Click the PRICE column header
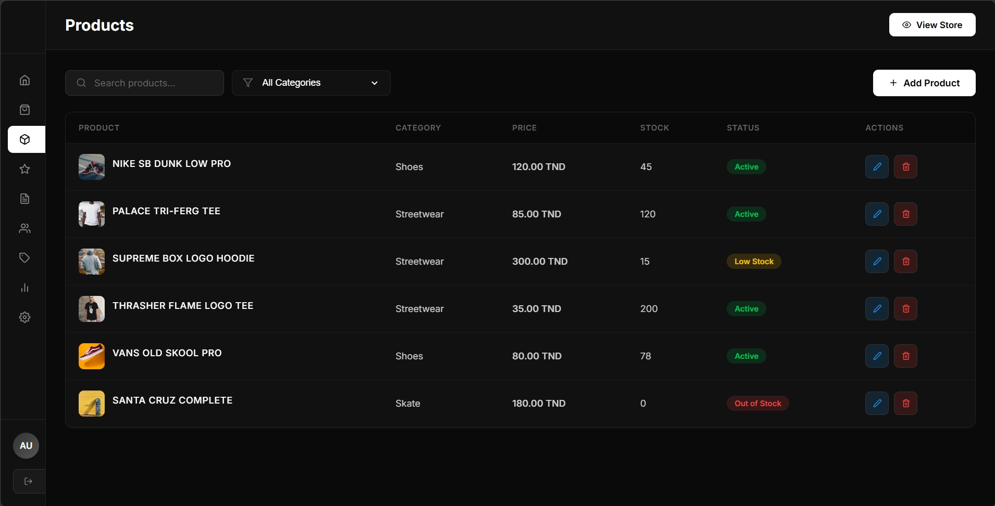 524,128
